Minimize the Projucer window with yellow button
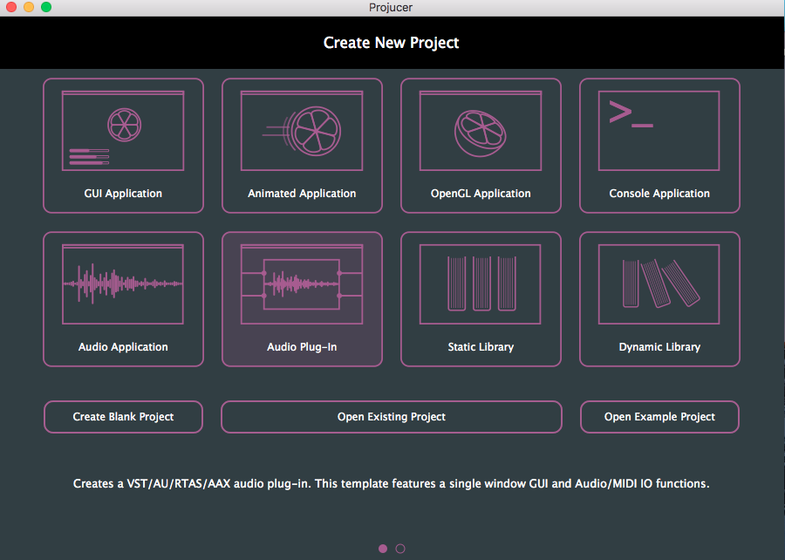 tap(29, 7)
